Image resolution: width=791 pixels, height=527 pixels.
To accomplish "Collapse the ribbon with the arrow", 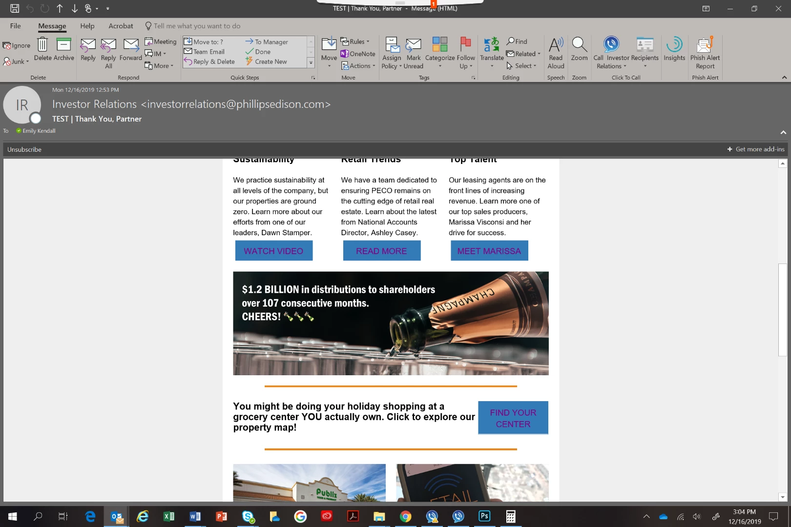I will pyautogui.click(x=784, y=77).
